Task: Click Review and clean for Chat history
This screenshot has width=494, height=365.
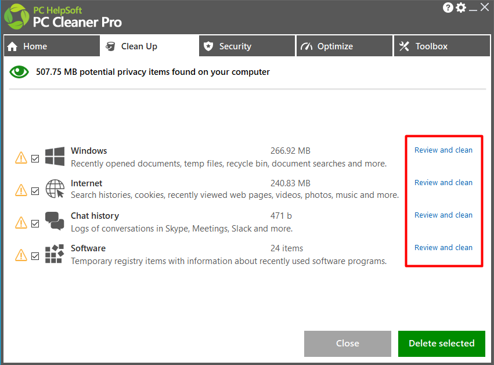Action: point(443,215)
